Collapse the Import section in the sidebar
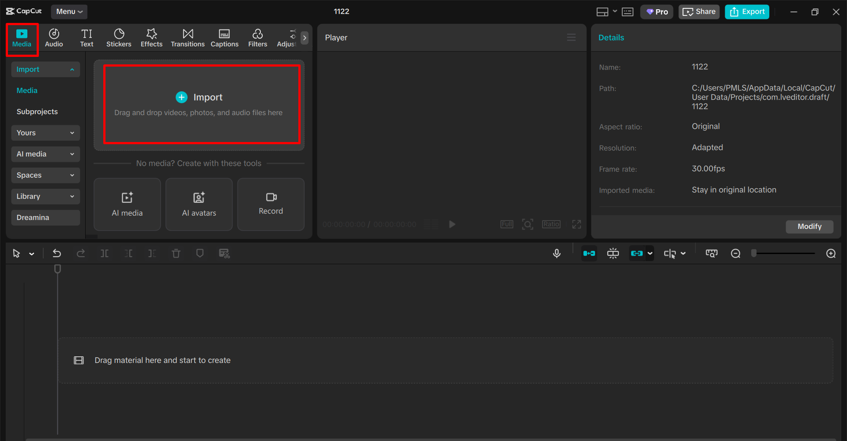 coord(72,69)
